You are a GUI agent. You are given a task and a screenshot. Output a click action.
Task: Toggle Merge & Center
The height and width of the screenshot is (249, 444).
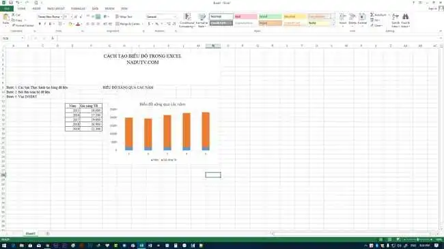(x=128, y=24)
